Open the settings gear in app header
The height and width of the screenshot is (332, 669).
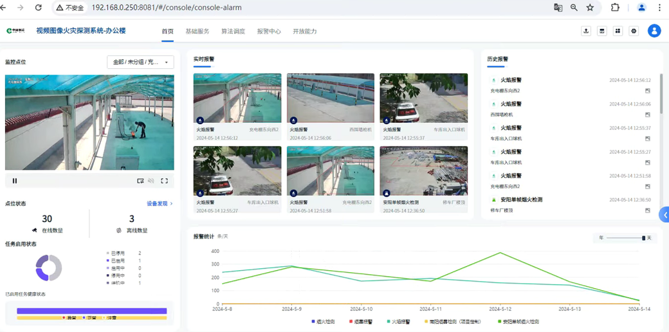coord(634,31)
